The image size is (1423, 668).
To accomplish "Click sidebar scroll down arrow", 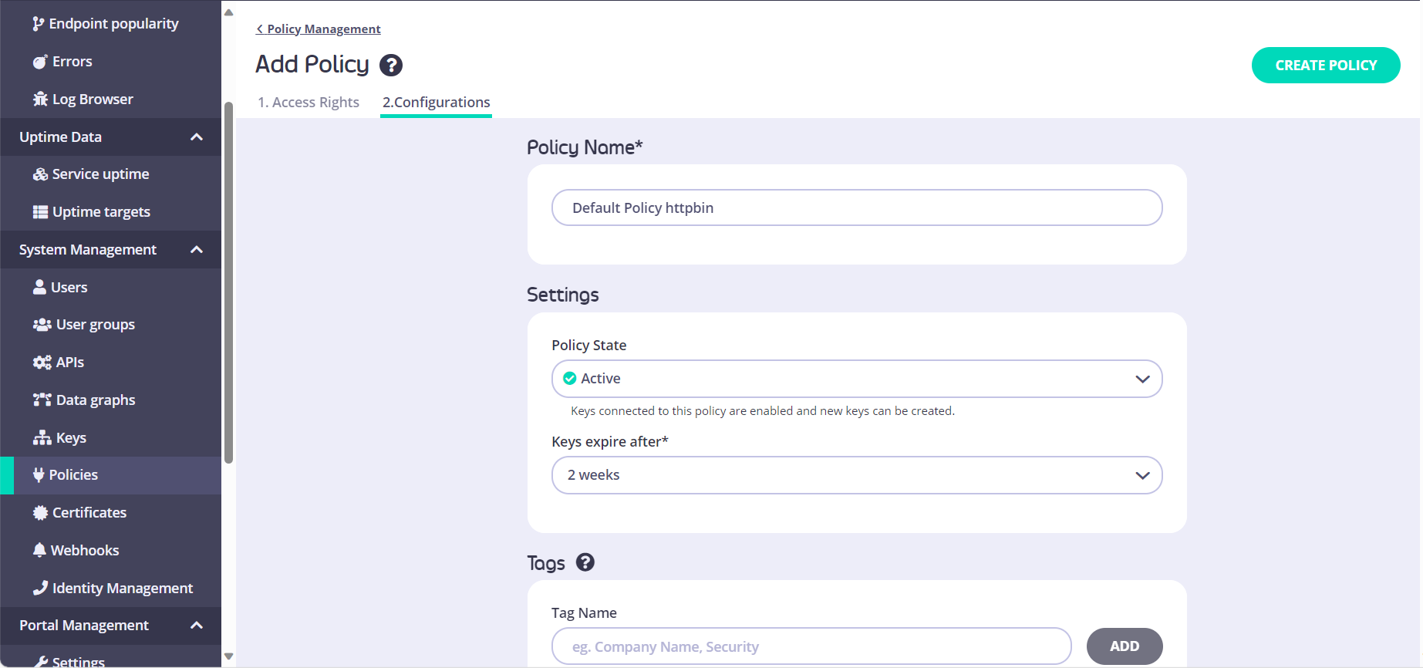I will click(228, 657).
